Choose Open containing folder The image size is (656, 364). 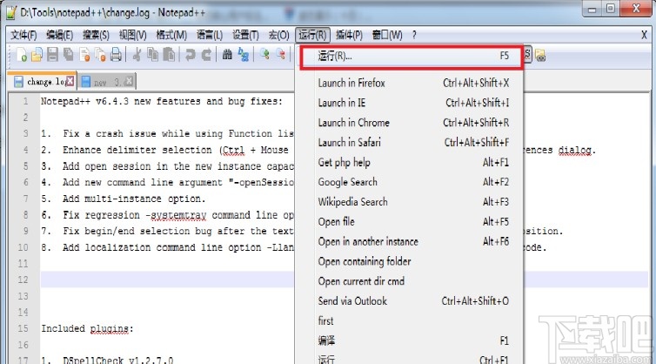tap(409, 261)
